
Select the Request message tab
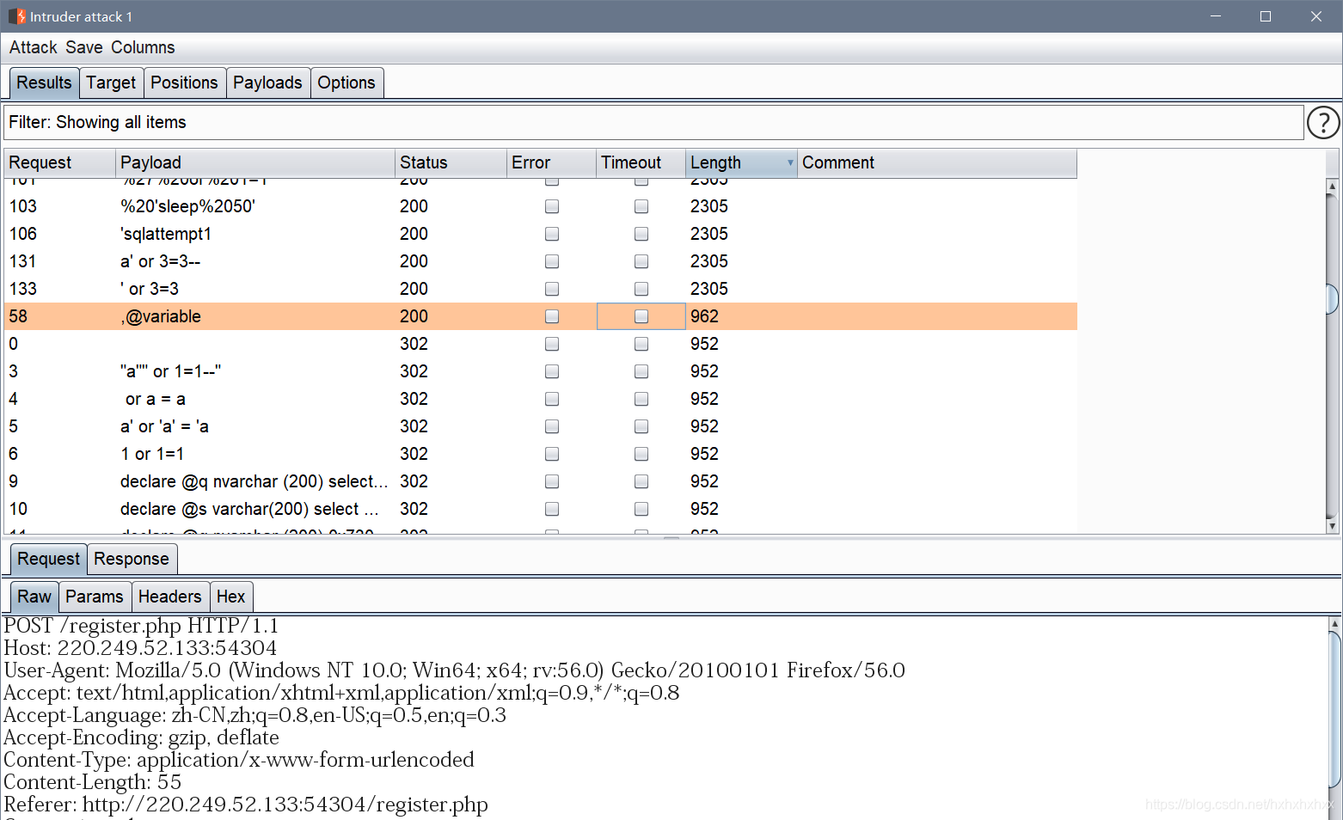coord(48,559)
